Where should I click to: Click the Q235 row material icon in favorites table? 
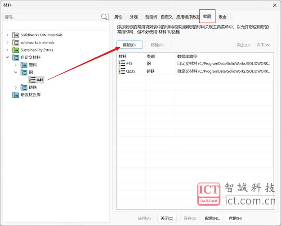point(122,71)
